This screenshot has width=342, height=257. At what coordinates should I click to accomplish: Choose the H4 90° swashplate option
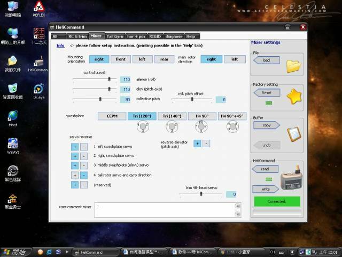point(201,116)
